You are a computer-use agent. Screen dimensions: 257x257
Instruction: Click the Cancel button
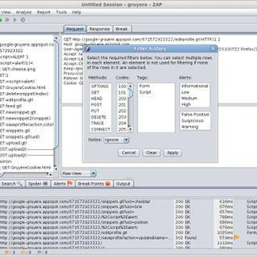point(128,152)
